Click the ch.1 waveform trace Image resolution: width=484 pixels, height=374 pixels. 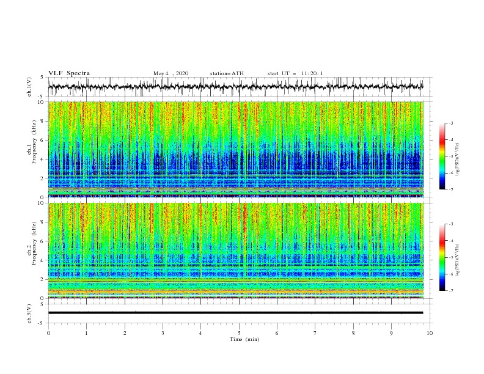tap(235, 87)
